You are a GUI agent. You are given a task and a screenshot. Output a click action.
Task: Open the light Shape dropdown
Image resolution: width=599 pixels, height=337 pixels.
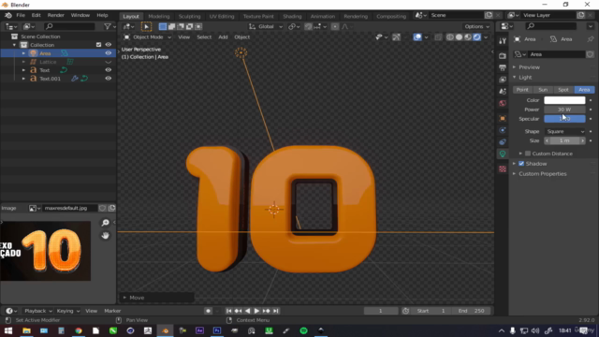pyautogui.click(x=564, y=131)
